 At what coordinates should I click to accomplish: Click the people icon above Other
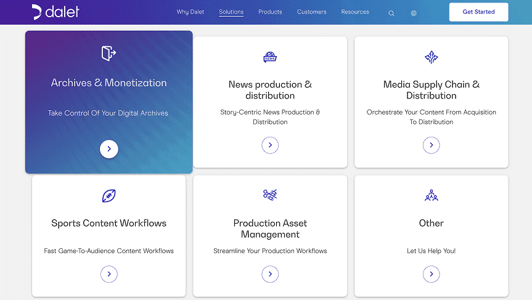tap(431, 196)
